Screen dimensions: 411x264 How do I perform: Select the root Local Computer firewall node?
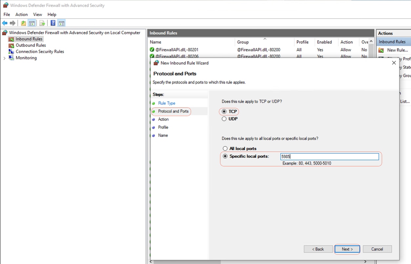pyautogui.click(x=74, y=33)
